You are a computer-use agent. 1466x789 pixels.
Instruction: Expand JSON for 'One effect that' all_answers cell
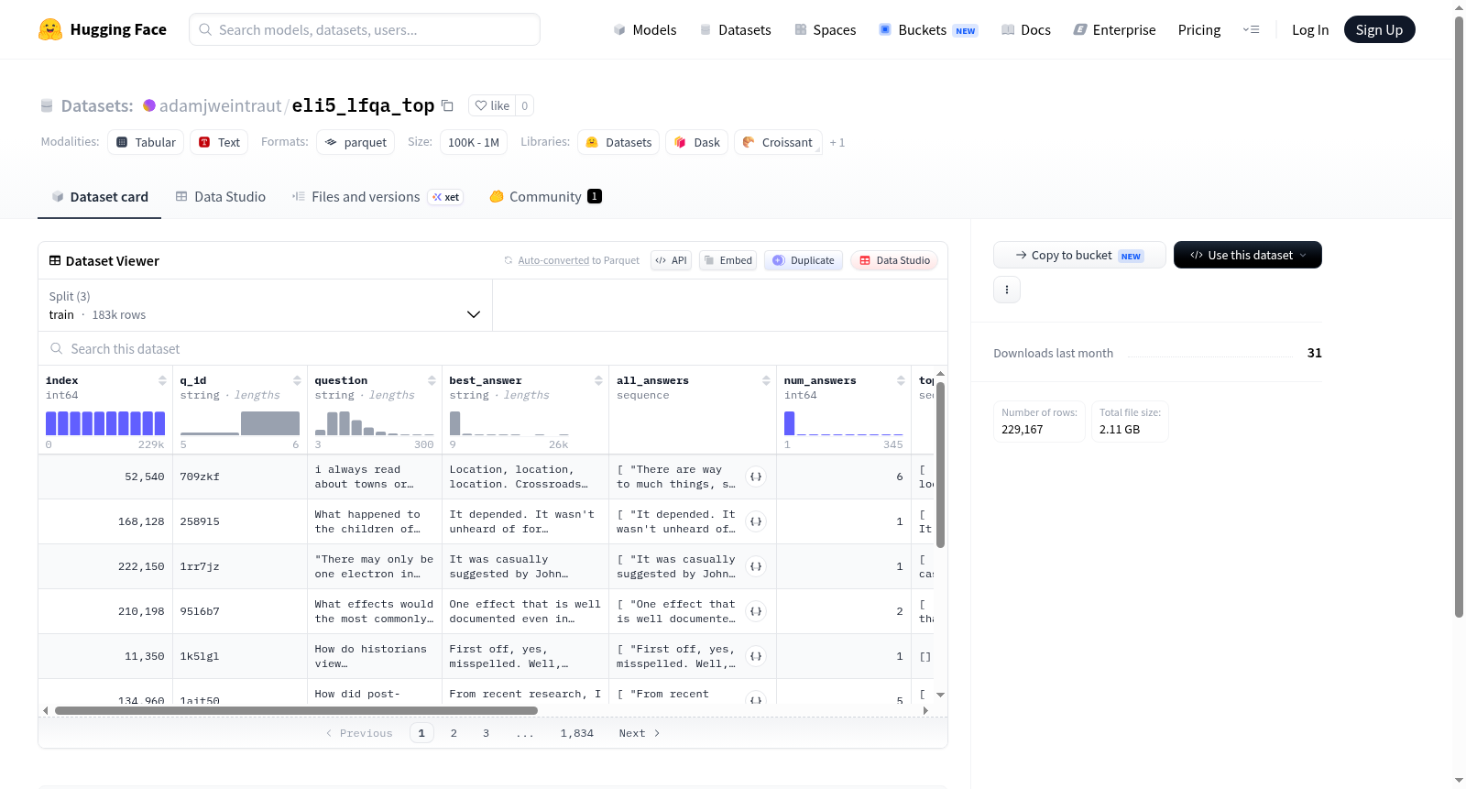(756, 611)
